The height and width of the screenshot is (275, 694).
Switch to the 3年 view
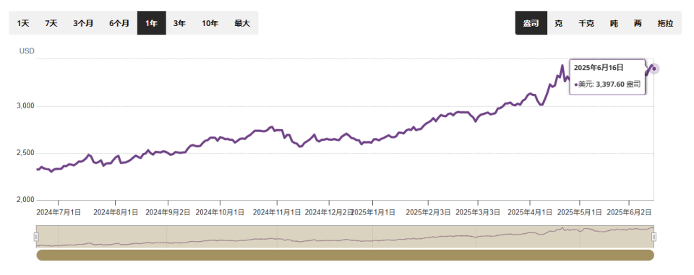(x=179, y=23)
